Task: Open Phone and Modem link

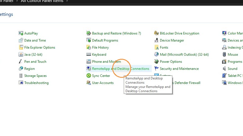Action: [107, 62]
